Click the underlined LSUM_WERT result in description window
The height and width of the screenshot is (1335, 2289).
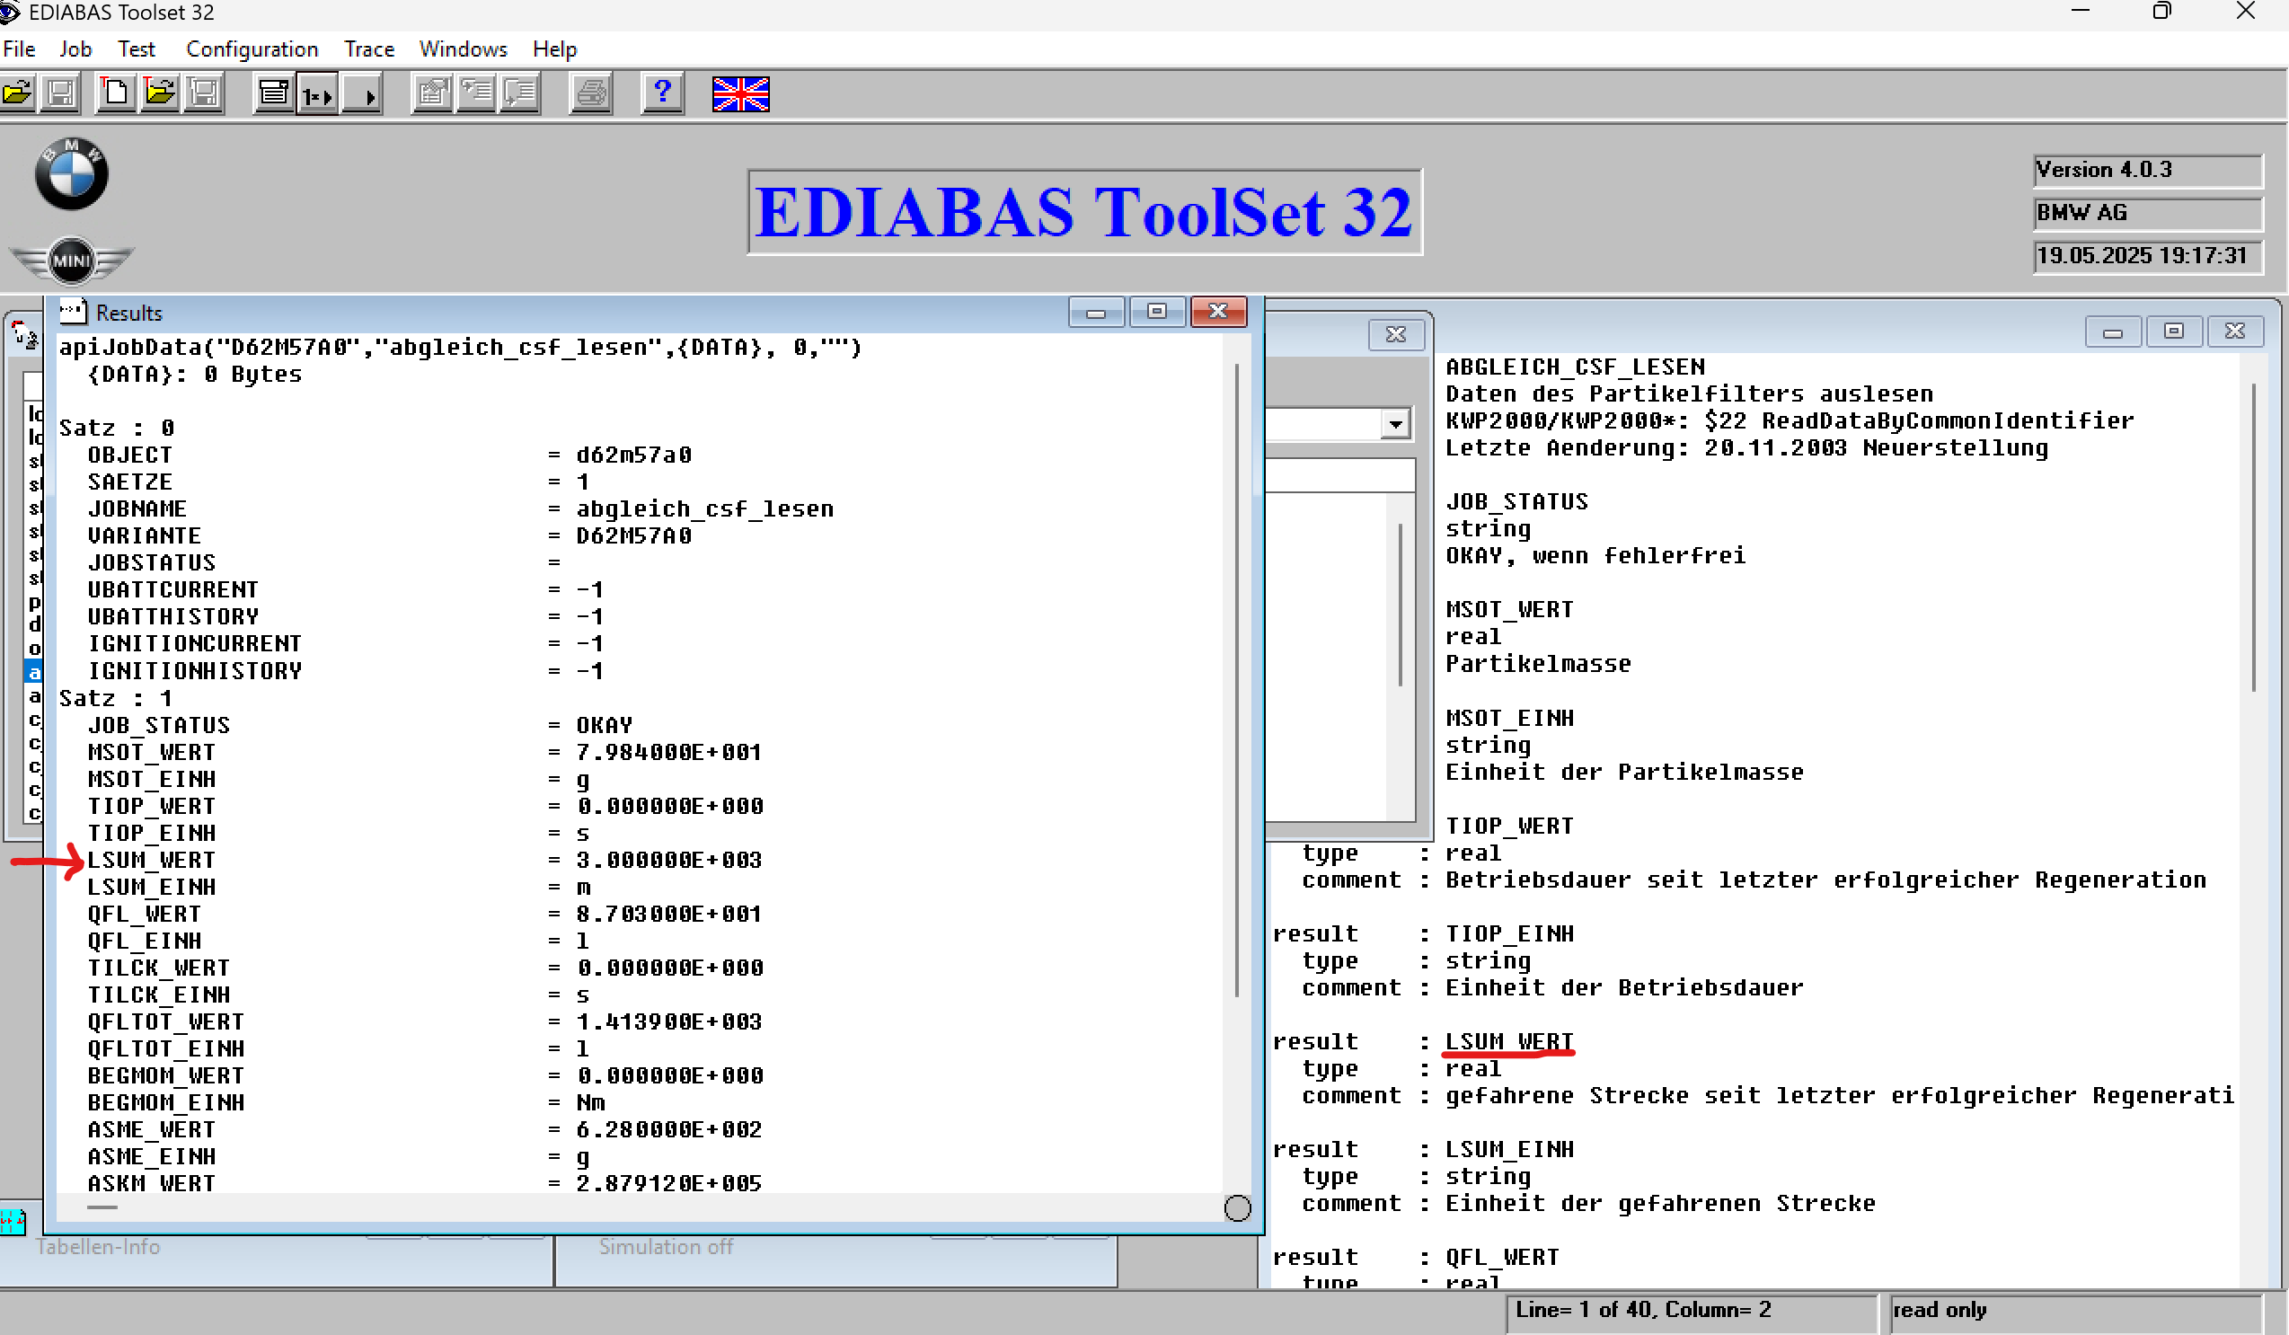(x=1509, y=1041)
